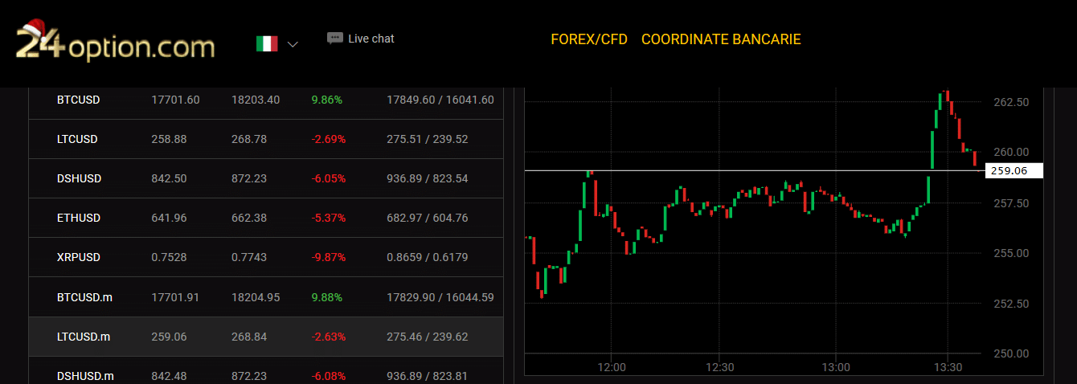Click the 12:00 time axis label

(612, 367)
